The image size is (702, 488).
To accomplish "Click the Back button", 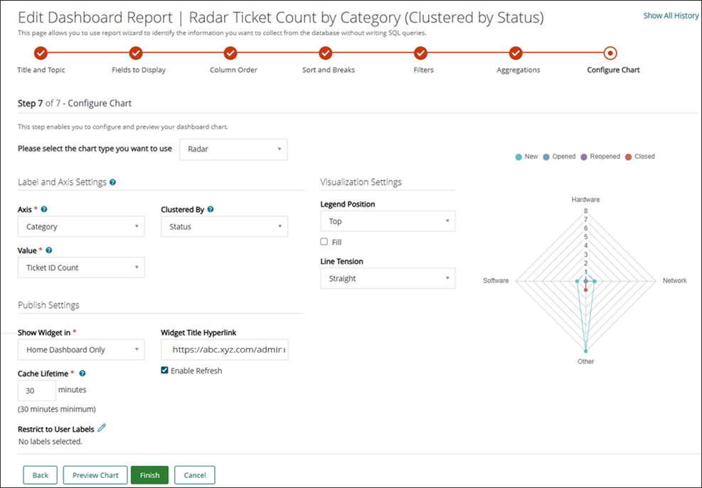I will [41, 475].
